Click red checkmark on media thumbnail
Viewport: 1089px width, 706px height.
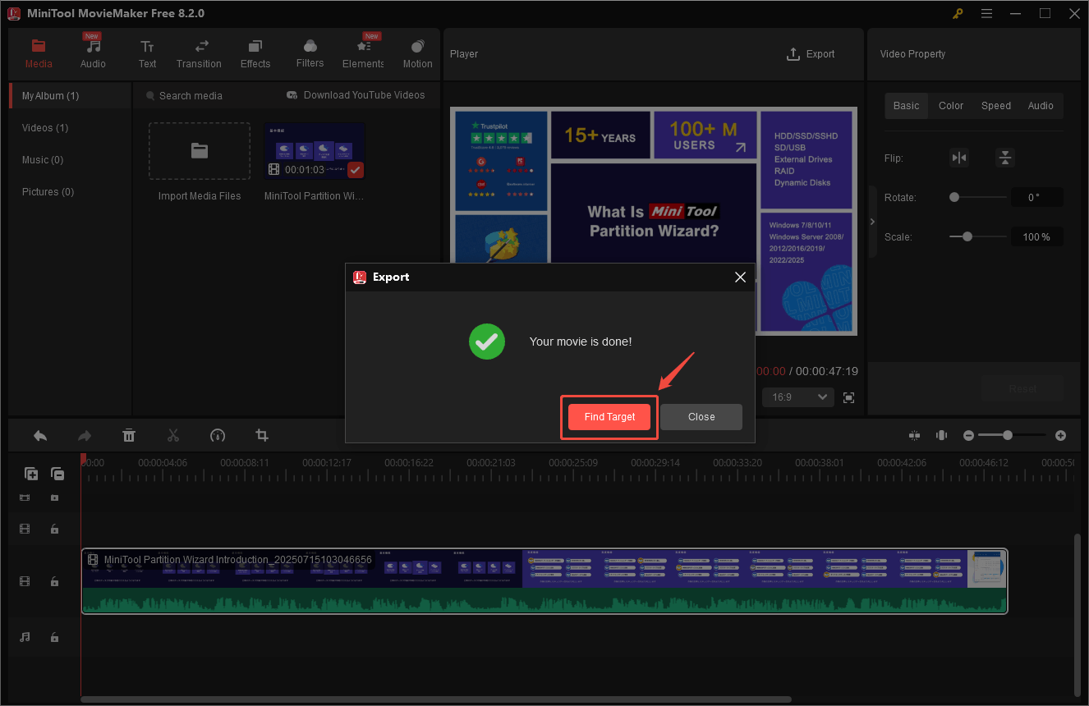tap(356, 170)
